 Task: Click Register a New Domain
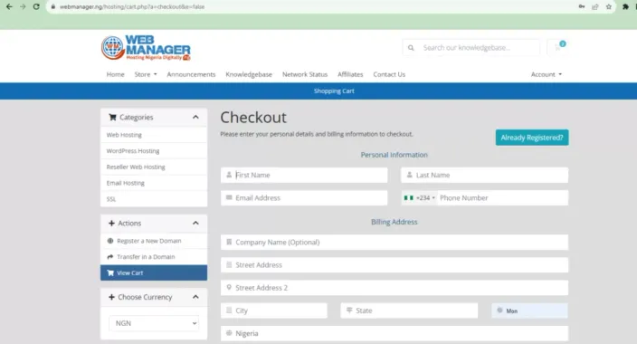coord(154,241)
